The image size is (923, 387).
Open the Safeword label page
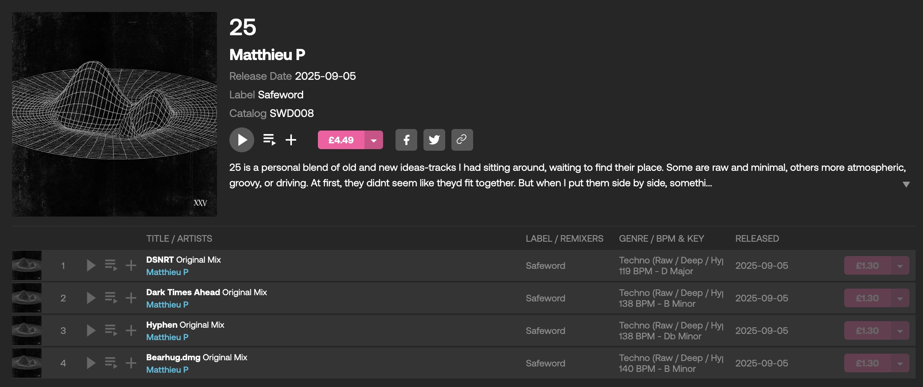pyautogui.click(x=280, y=95)
